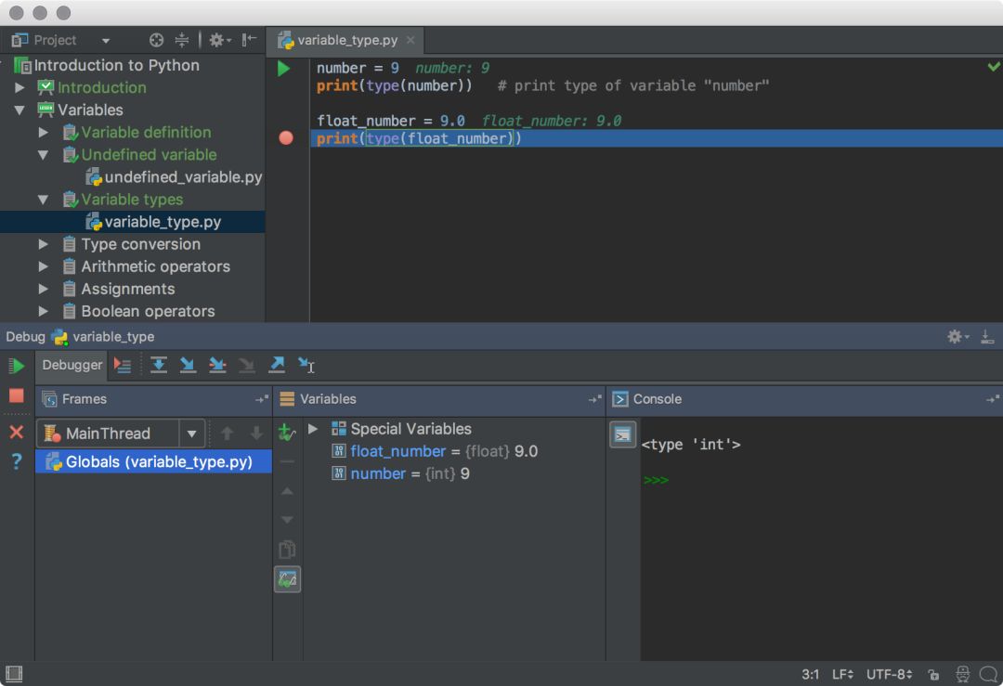Click the next frame down arrow

click(256, 434)
